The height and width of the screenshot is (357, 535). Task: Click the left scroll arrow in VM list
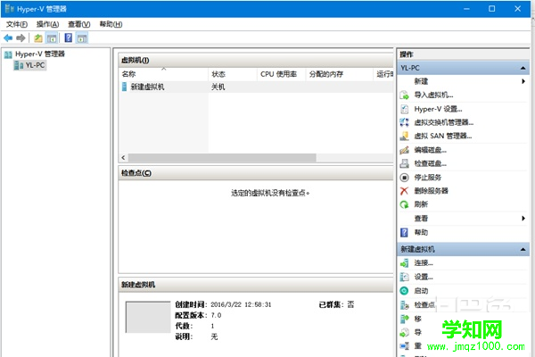click(124, 157)
